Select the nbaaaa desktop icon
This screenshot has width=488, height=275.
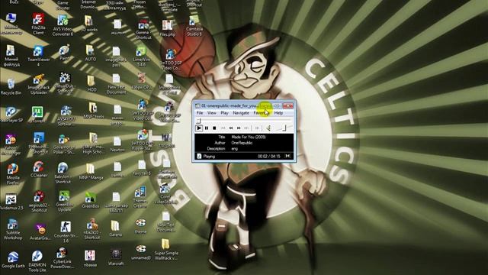(x=90, y=259)
